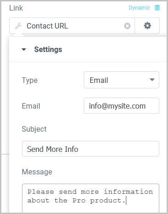The height and width of the screenshot is (214, 168).
Task: Open the Type dropdown showing Email
Action: point(121,80)
